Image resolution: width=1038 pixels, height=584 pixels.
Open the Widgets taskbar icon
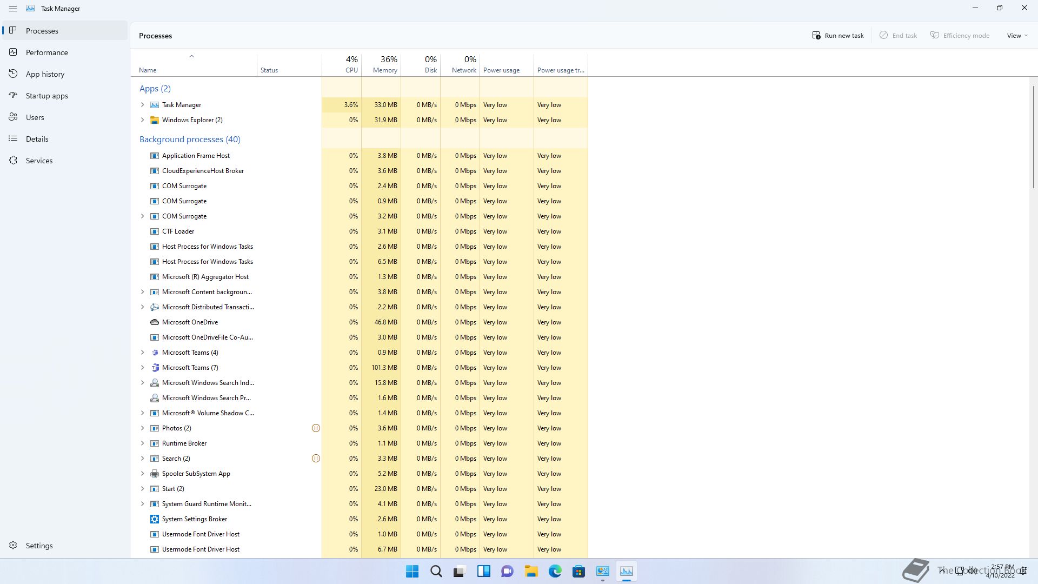click(x=483, y=571)
